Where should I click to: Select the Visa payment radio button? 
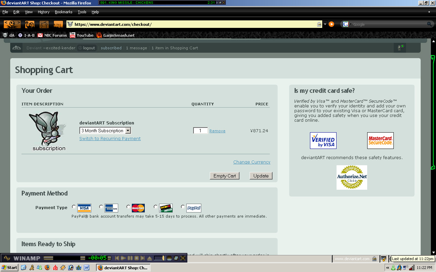pos(74,207)
